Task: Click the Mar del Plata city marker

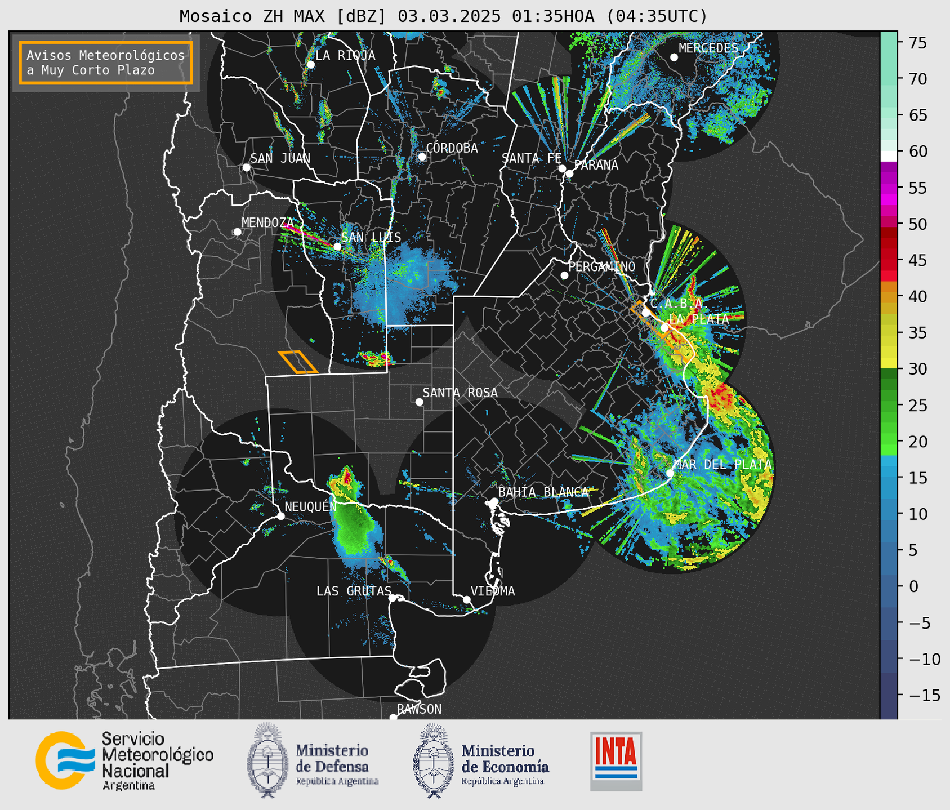Action: [670, 473]
